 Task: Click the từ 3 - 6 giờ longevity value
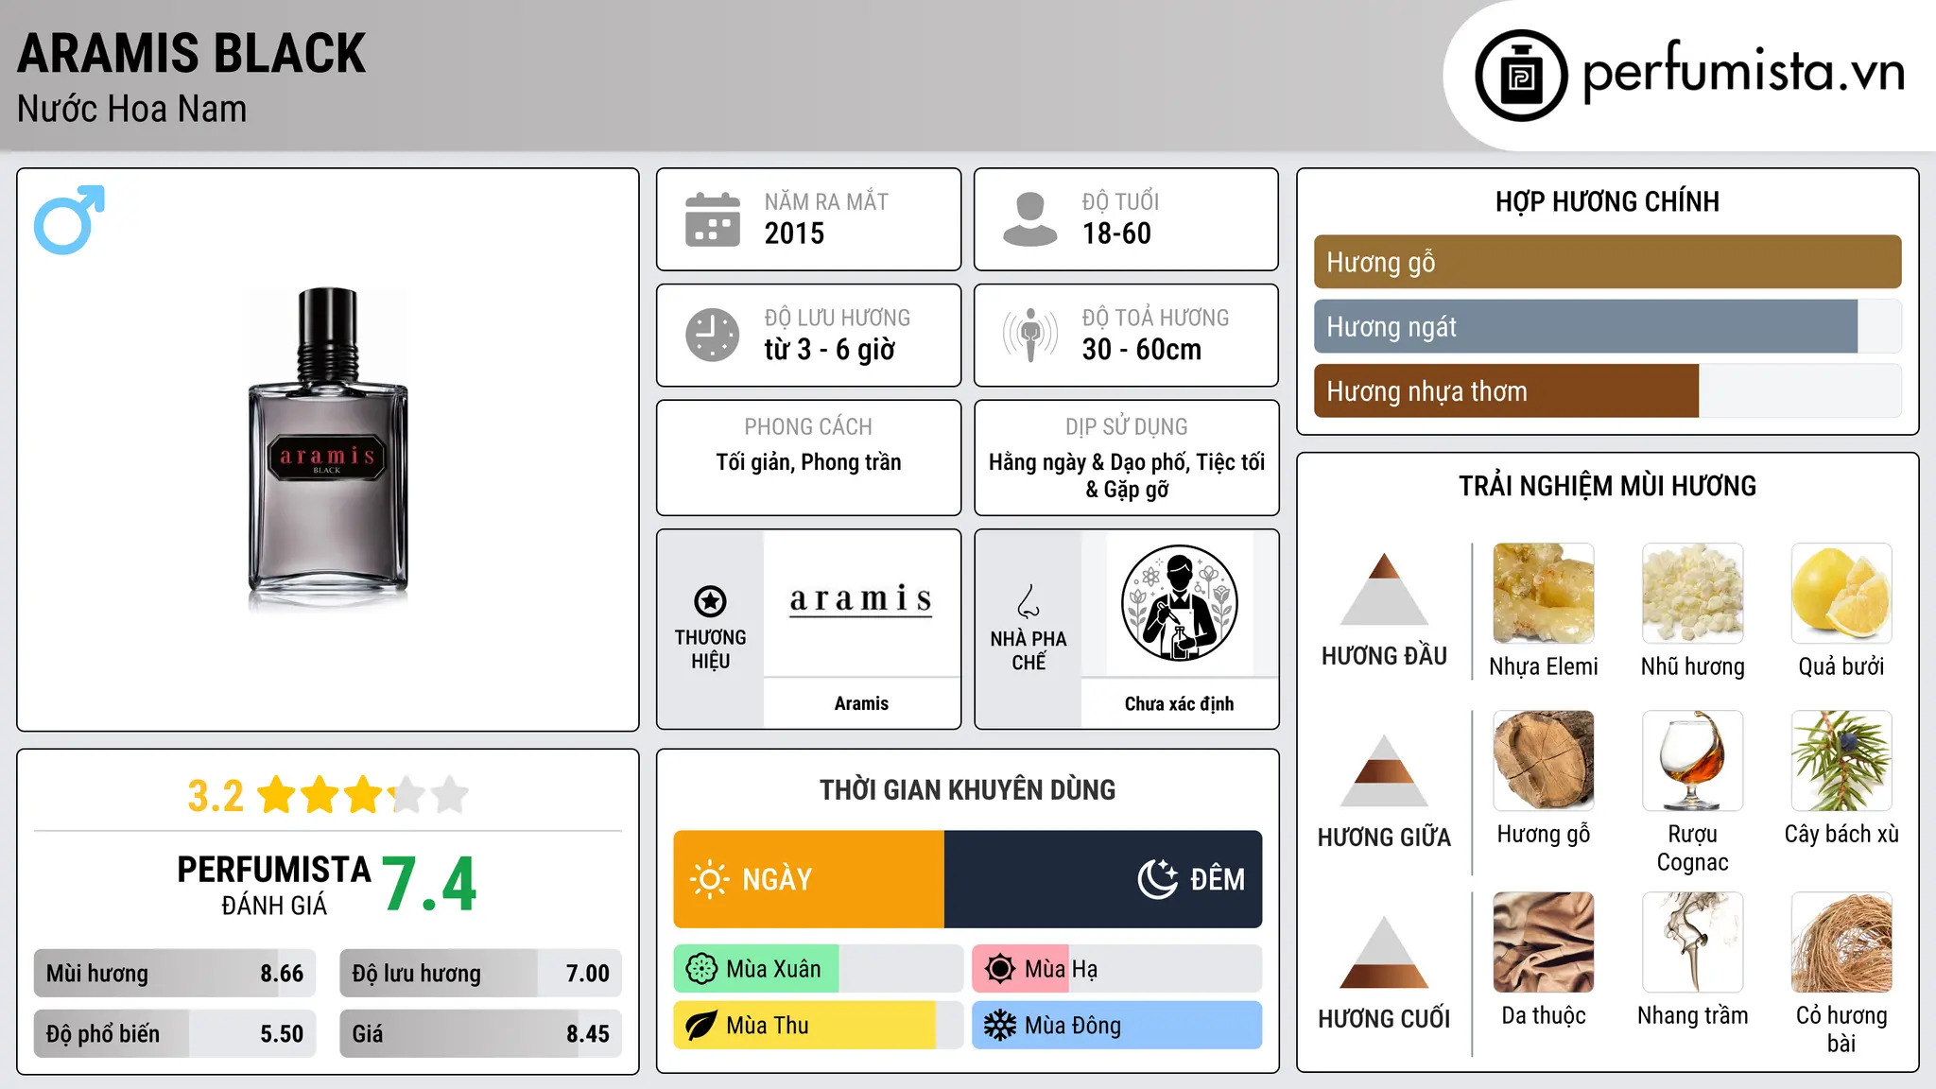tap(829, 350)
